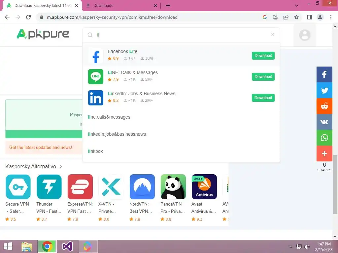Reload the current page

coord(28,17)
